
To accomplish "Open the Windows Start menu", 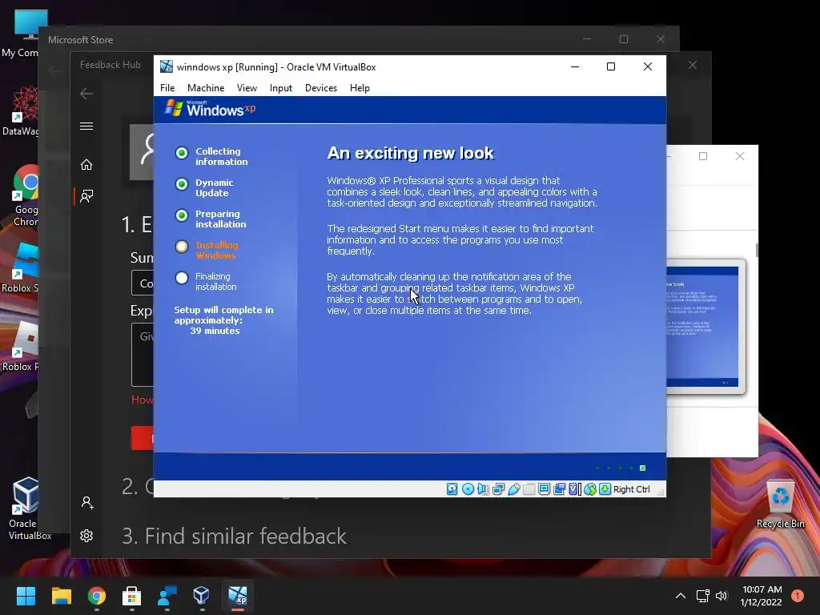I will tap(26, 596).
